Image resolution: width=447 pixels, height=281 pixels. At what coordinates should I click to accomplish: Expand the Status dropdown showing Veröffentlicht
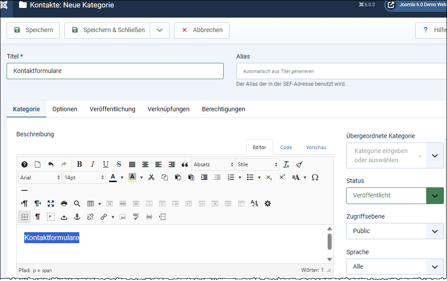pos(434,196)
